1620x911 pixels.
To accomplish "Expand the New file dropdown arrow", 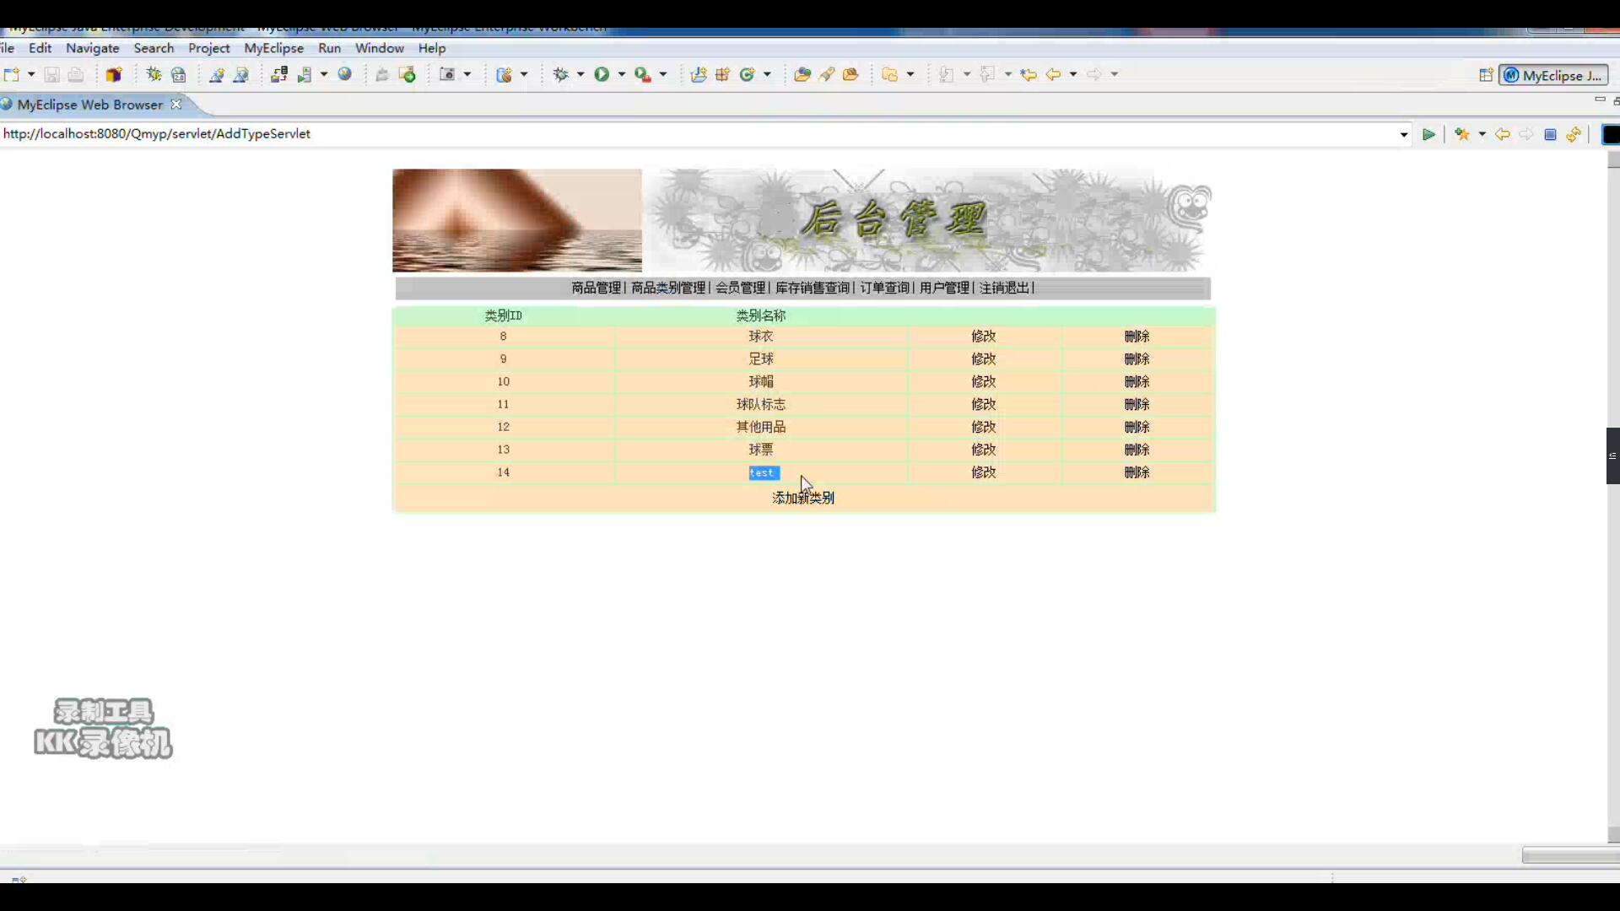I will [x=31, y=74].
